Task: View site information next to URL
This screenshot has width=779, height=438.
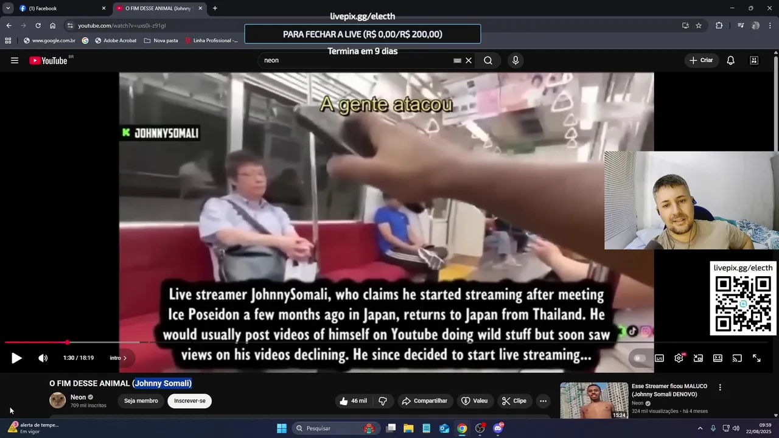Action: click(70, 26)
